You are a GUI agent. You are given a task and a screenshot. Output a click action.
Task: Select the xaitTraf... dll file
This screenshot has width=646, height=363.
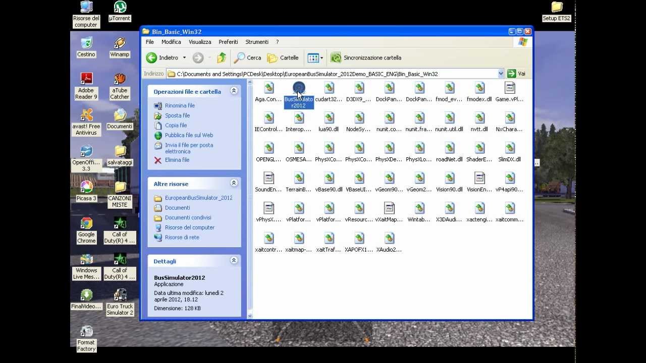329,243
